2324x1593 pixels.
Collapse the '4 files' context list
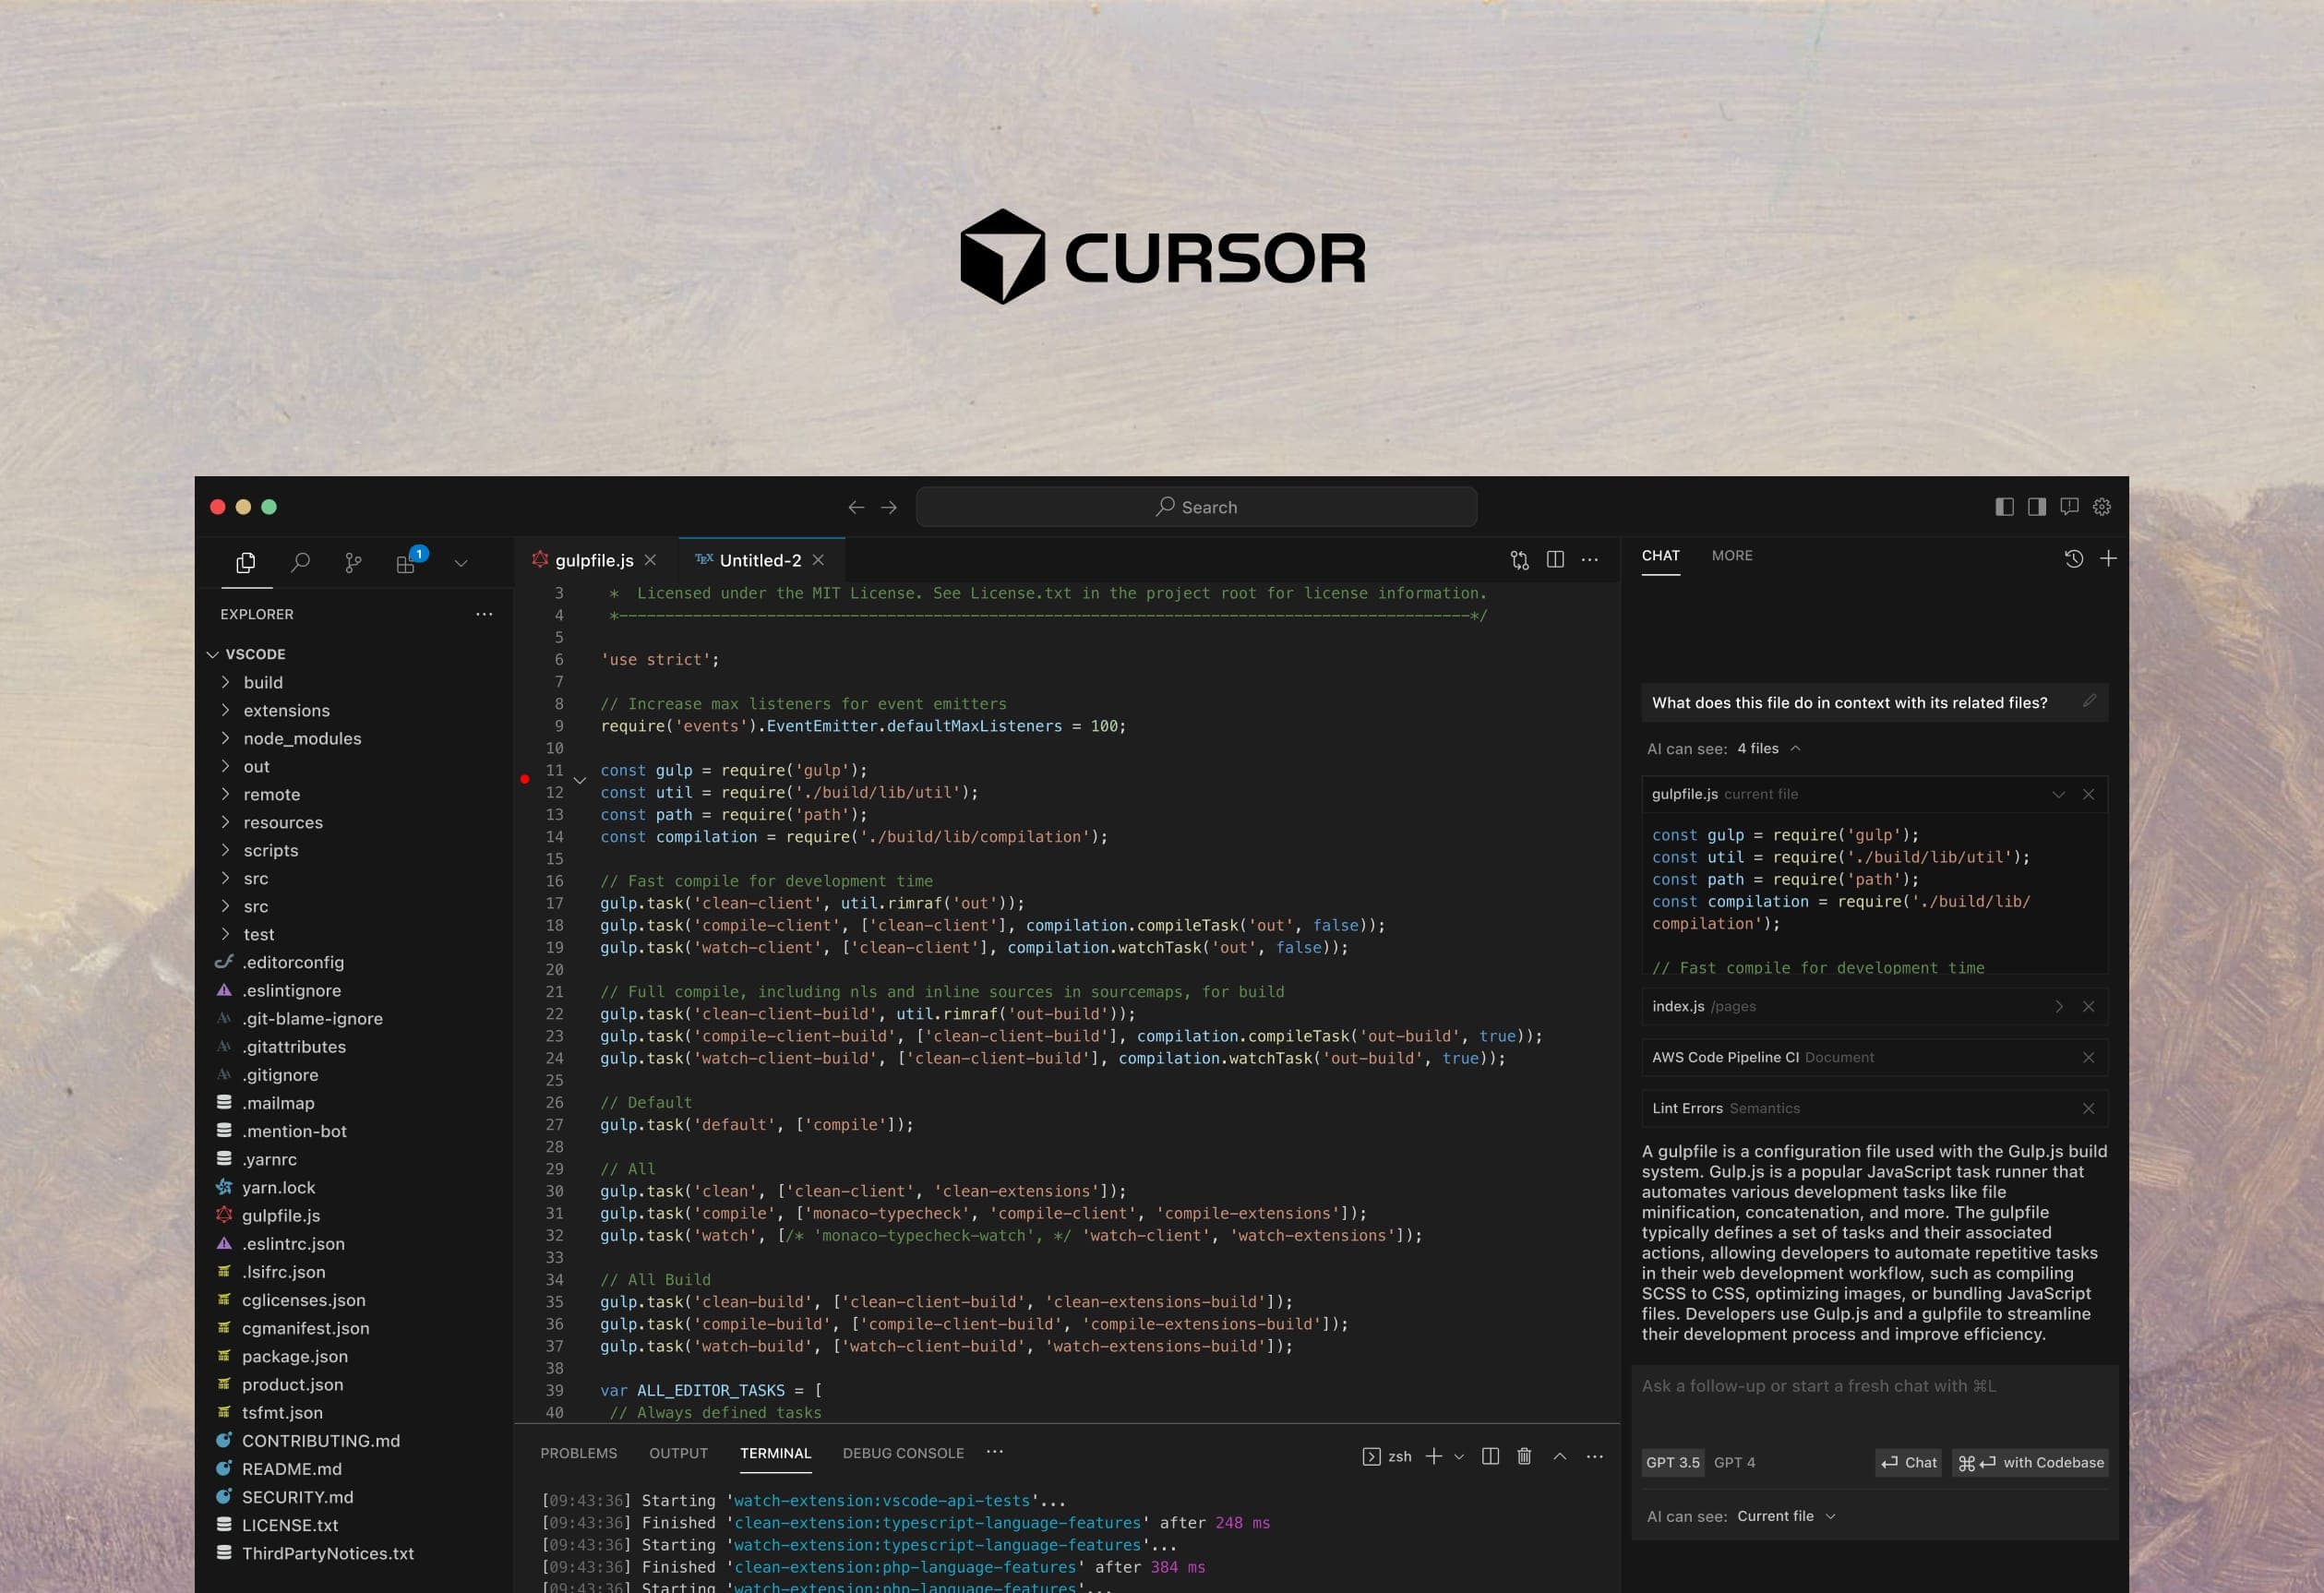[1795, 748]
